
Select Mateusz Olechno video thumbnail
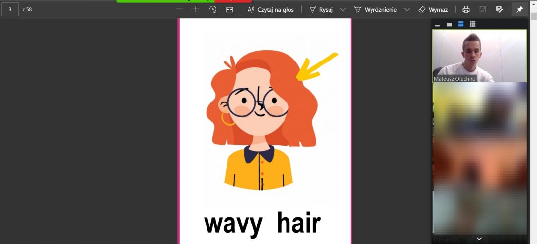coord(479,56)
